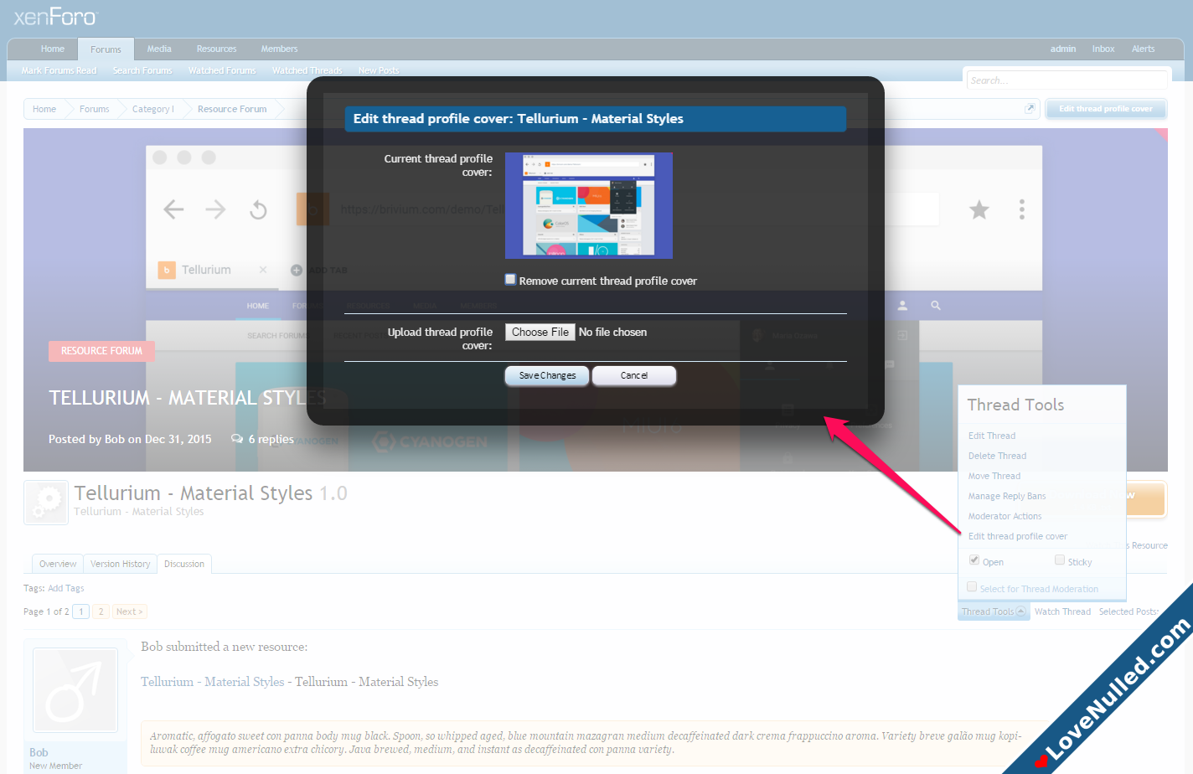Click RESOURCE FORUM label on cover

click(101, 351)
